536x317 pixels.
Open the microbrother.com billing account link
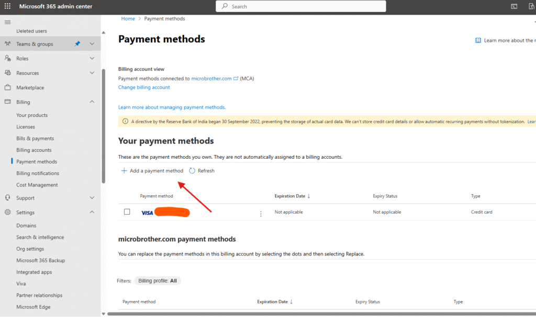(x=211, y=78)
